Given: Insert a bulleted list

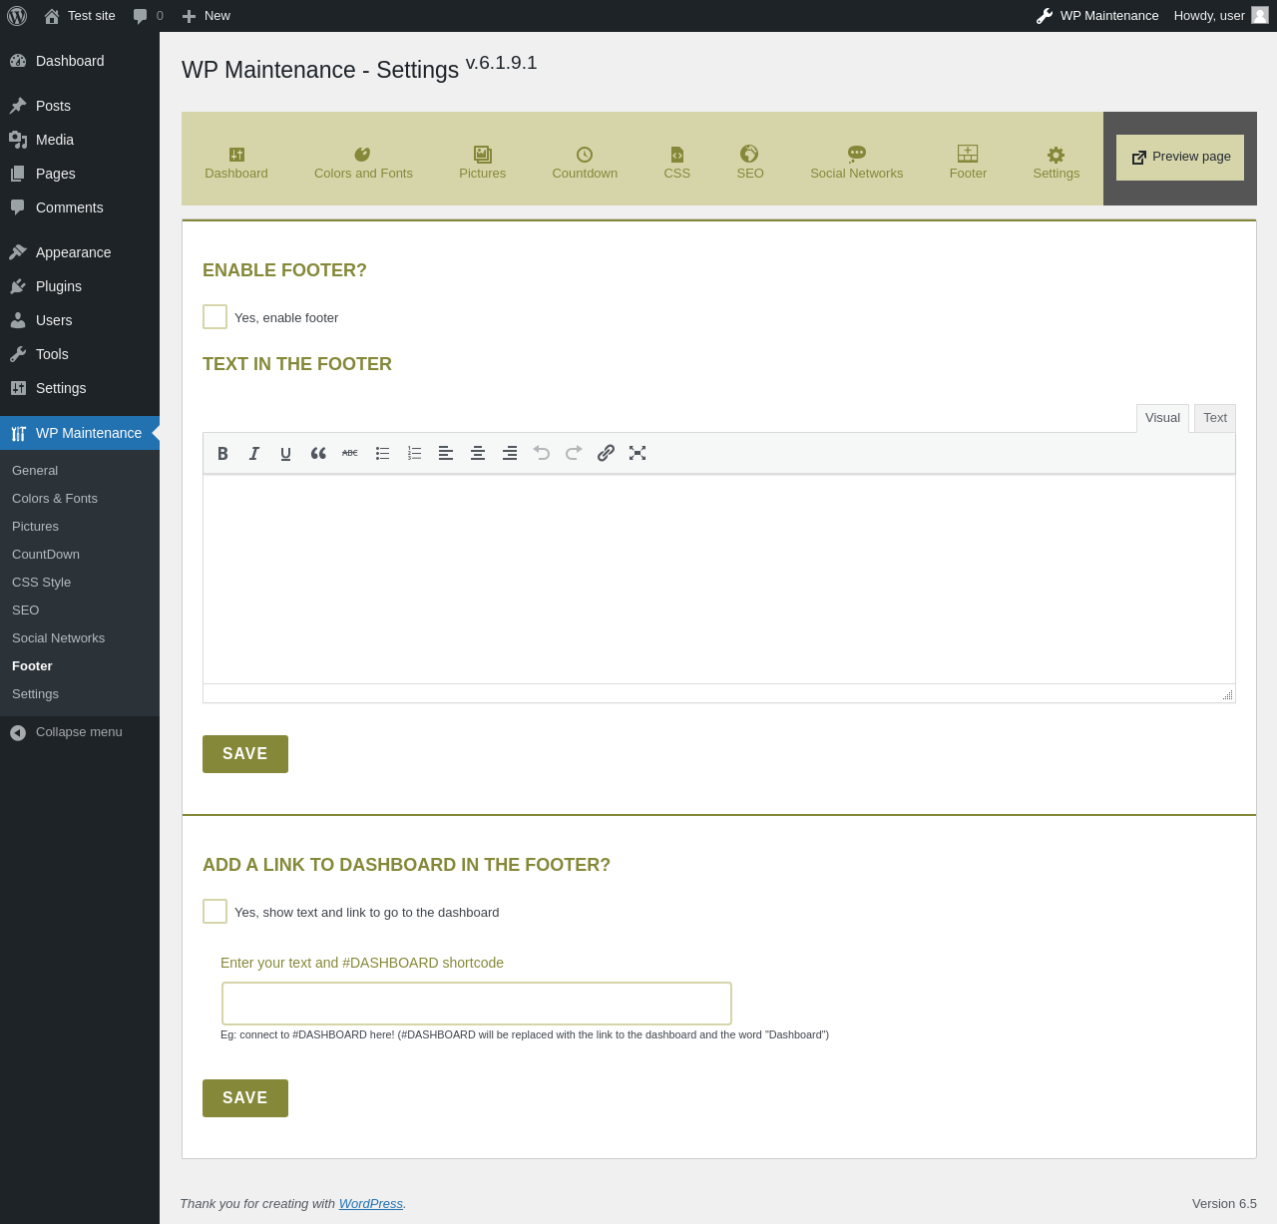Looking at the screenshot, I should click(382, 453).
